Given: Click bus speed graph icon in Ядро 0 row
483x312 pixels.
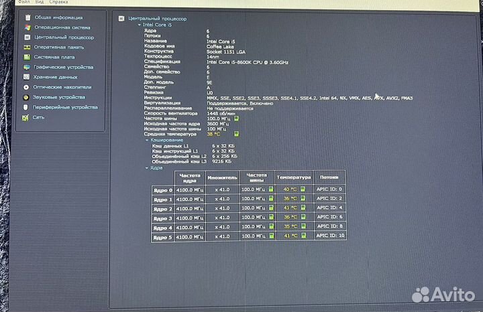Looking at the screenshot, I should pyautogui.click(x=271, y=189).
